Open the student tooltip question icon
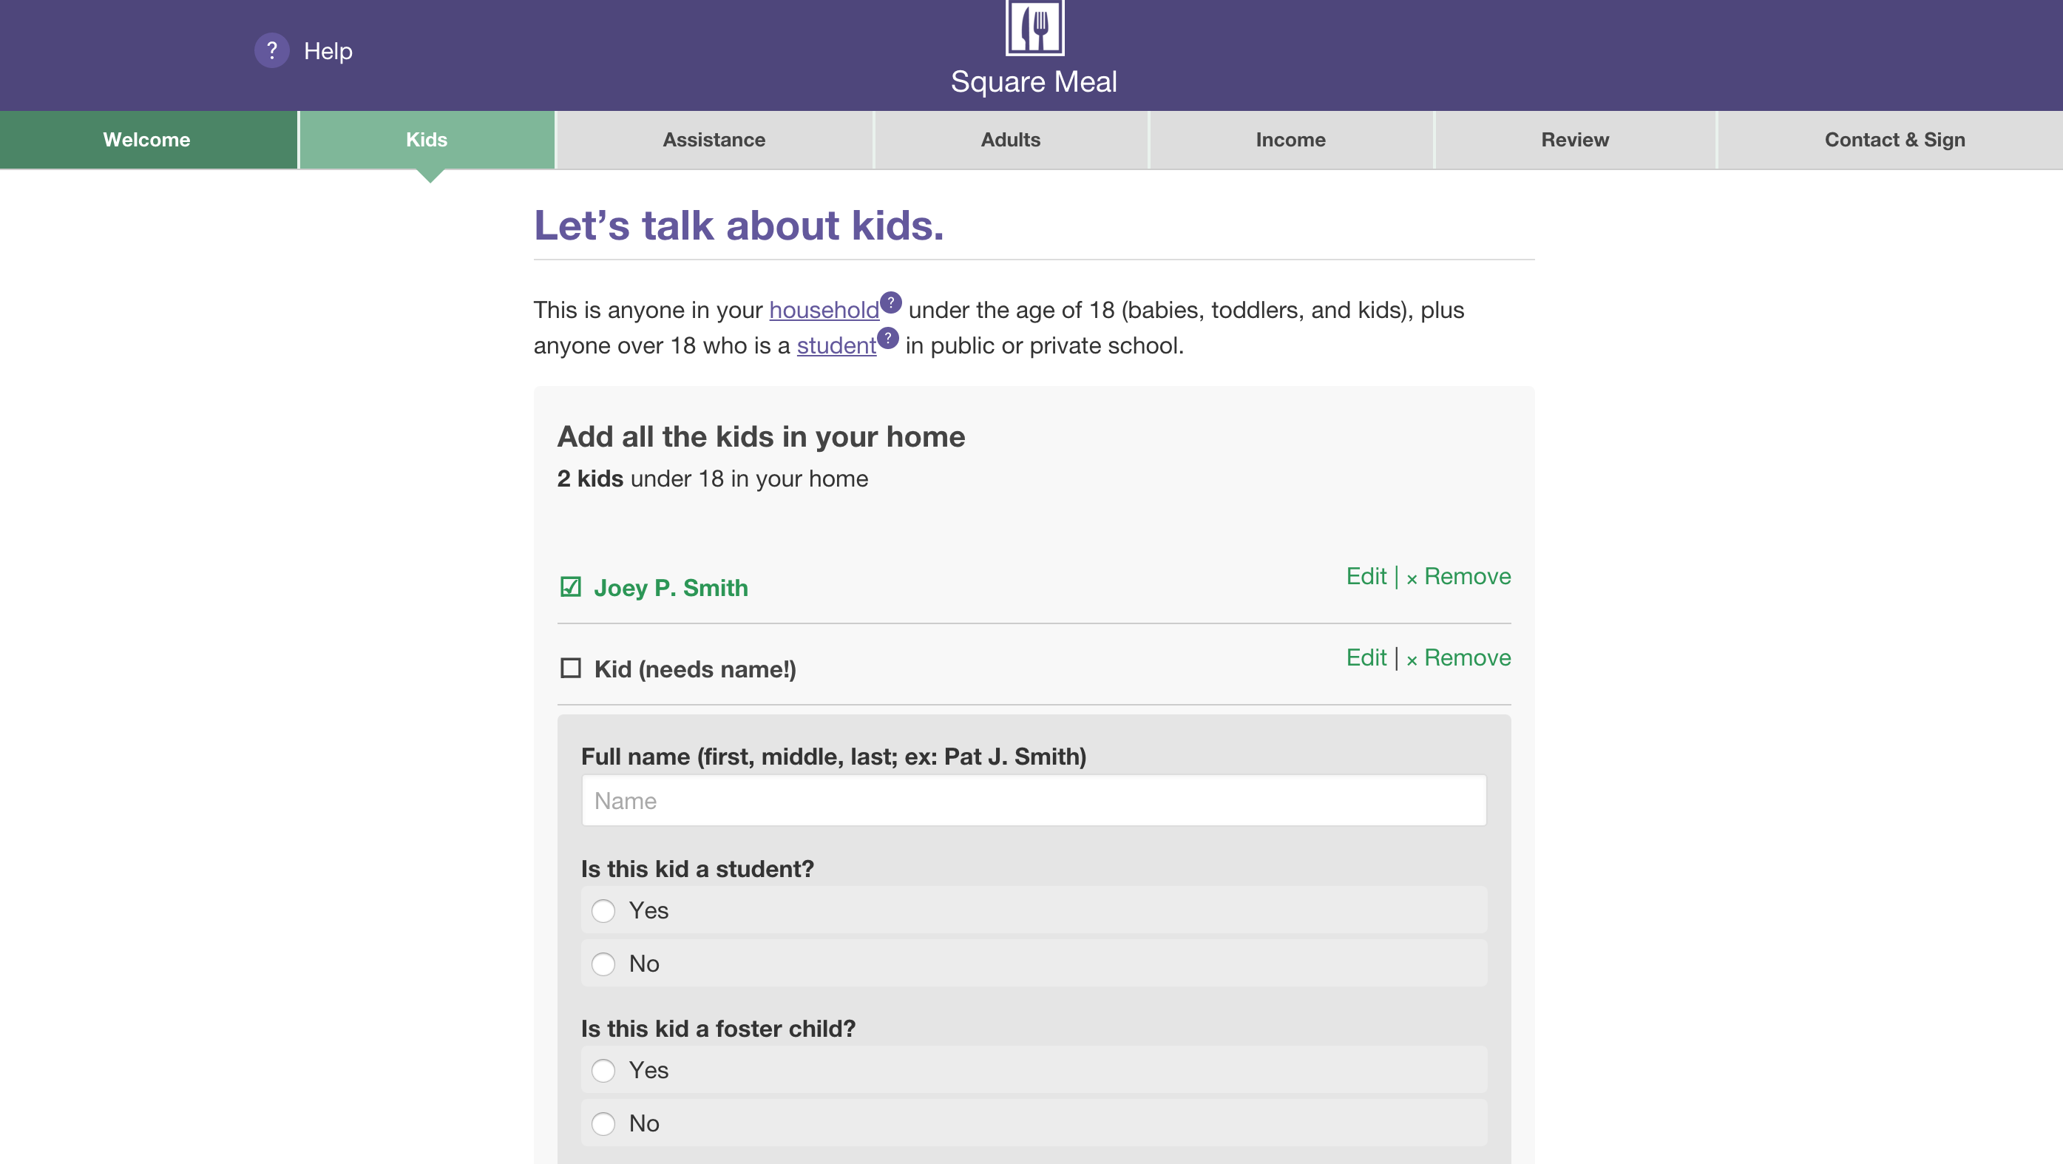The image size is (2063, 1164). (x=887, y=338)
